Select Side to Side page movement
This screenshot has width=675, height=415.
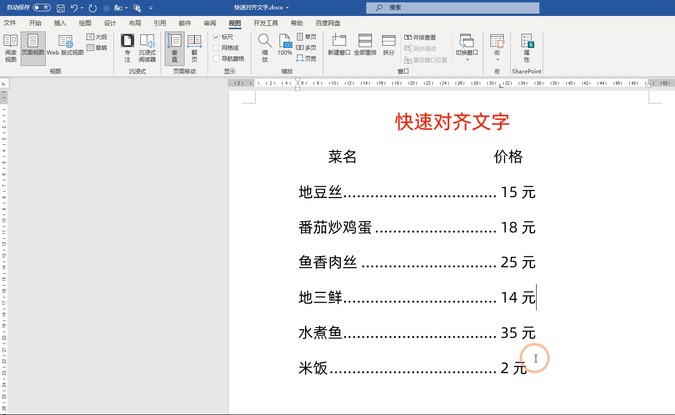(x=194, y=48)
